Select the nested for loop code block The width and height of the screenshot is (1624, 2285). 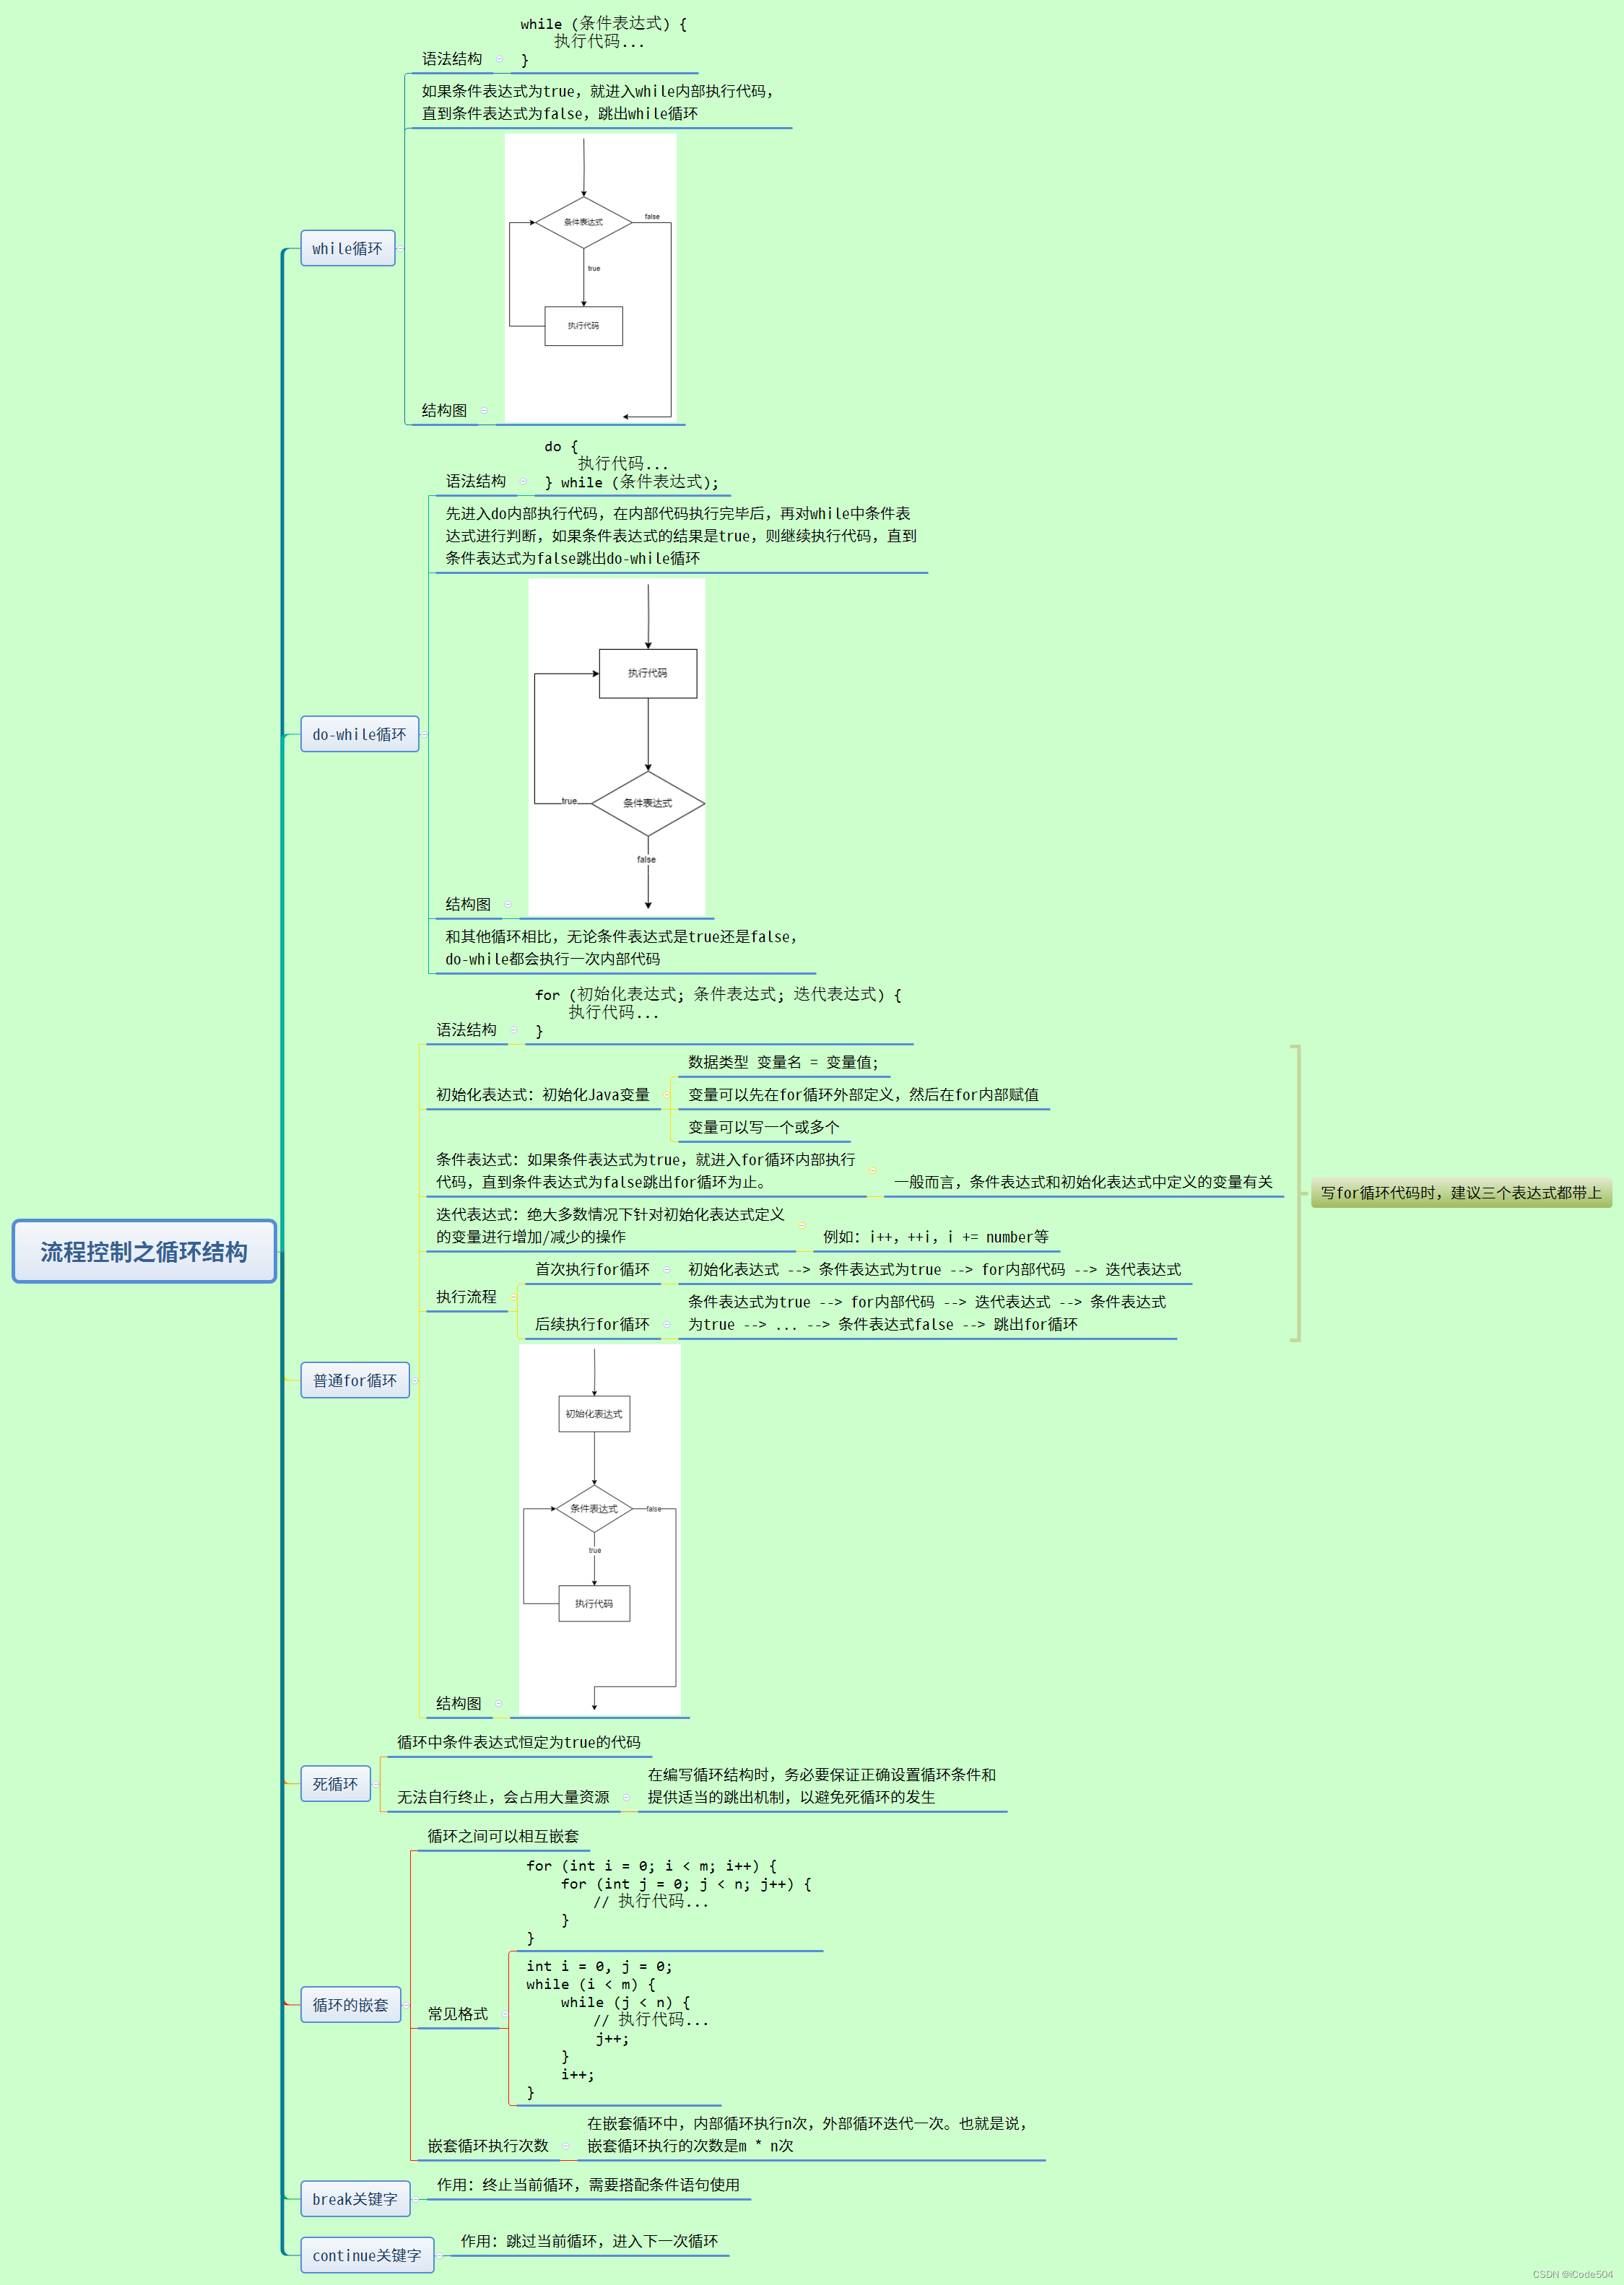(x=668, y=1901)
